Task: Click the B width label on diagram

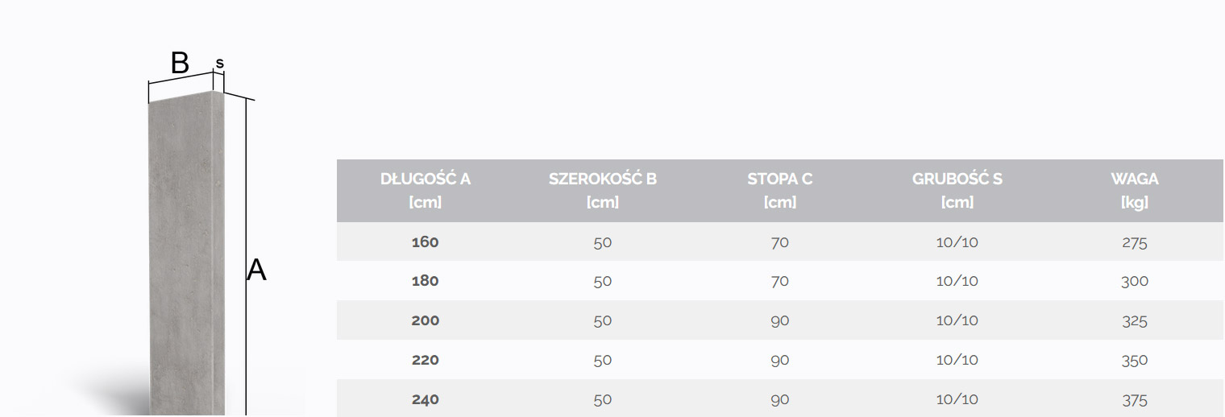Action: point(180,63)
